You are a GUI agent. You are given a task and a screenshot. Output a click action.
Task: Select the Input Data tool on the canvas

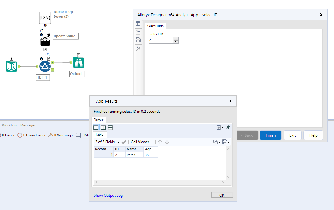(x=11, y=66)
